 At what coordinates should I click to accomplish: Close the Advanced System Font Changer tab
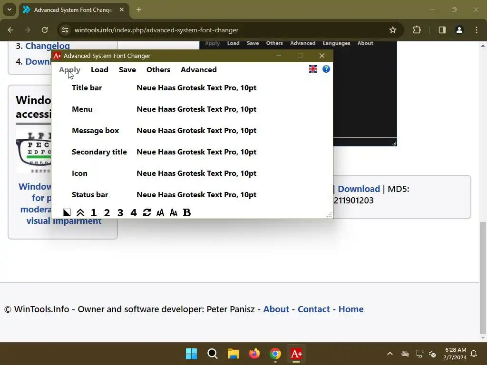point(122,10)
